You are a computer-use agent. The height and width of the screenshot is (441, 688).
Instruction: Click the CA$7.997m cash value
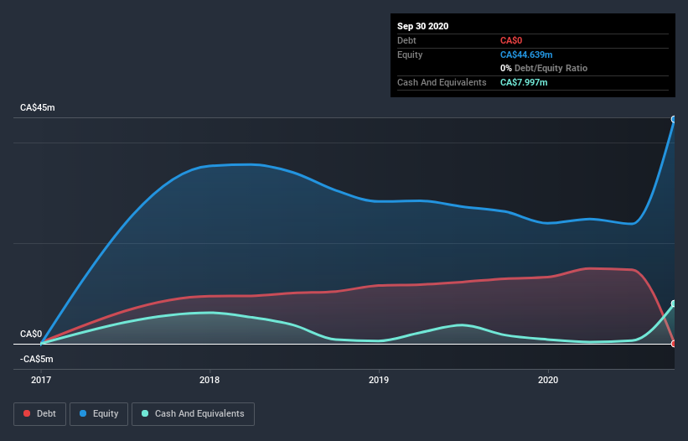tap(524, 82)
